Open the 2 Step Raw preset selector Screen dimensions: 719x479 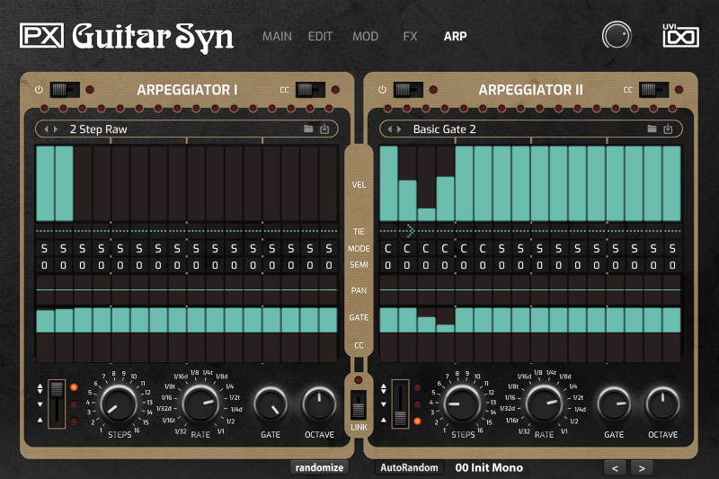tap(187, 129)
